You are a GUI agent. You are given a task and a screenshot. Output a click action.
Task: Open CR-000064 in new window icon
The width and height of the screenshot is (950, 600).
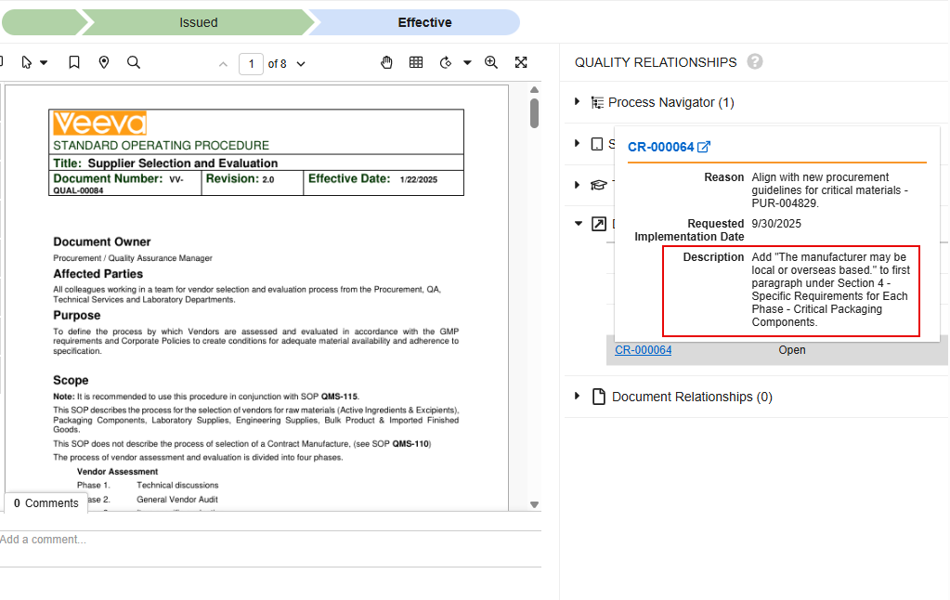point(704,147)
